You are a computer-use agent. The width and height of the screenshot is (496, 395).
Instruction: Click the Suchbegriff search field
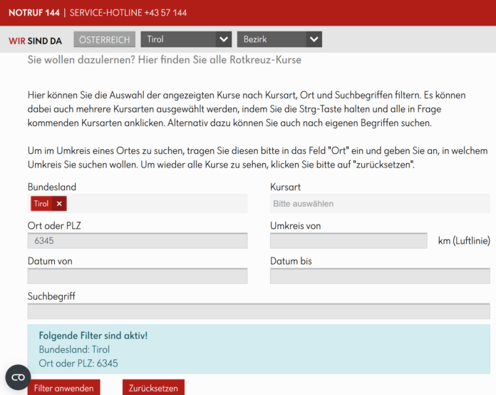click(x=258, y=312)
